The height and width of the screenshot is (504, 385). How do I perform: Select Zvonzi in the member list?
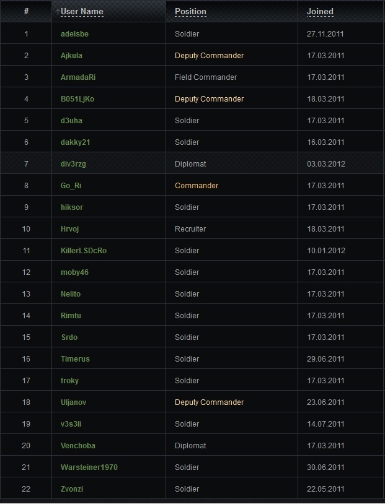pos(72,489)
